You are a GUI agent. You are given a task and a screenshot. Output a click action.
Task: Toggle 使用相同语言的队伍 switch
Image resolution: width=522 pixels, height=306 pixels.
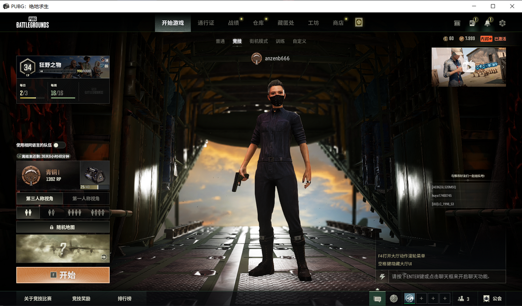click(x=59, y=145)
